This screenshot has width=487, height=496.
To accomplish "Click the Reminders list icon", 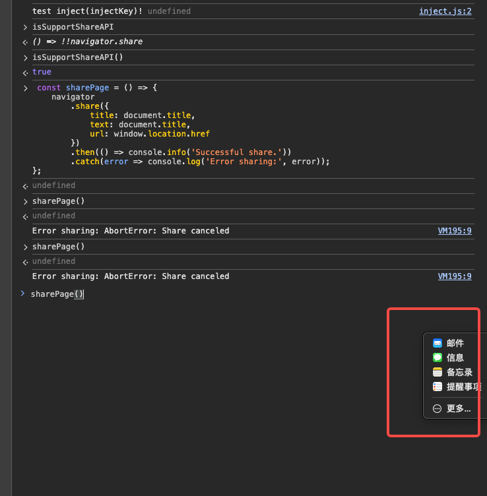I will point(437,387).
